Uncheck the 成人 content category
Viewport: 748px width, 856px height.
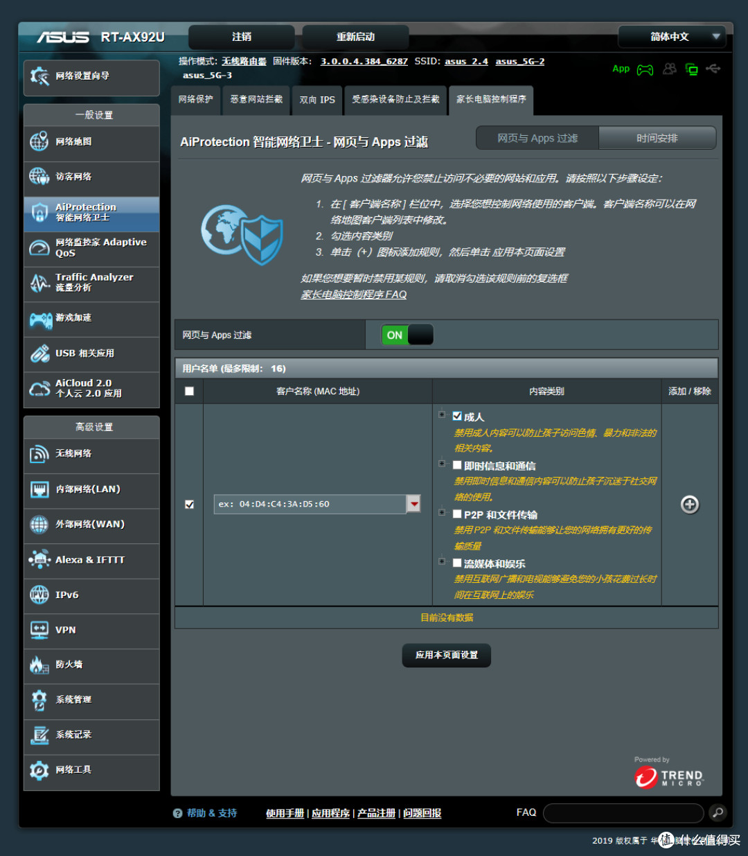(457, 417)
